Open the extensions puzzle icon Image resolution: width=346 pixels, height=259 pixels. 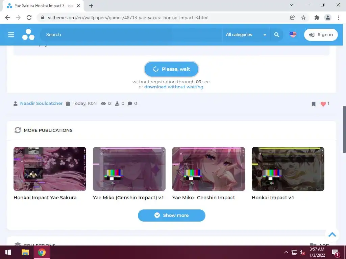tap(317, 18)
